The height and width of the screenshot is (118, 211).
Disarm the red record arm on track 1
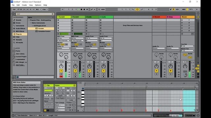(61, 76)
